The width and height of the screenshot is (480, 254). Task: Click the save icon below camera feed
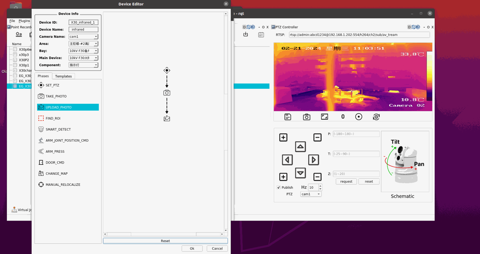287,117
